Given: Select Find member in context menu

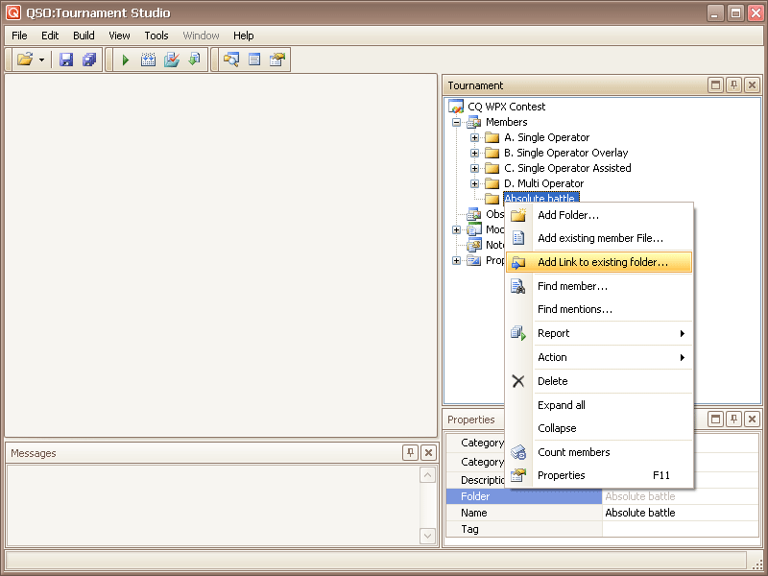Looking at the screenshot, I should point(572,286).
